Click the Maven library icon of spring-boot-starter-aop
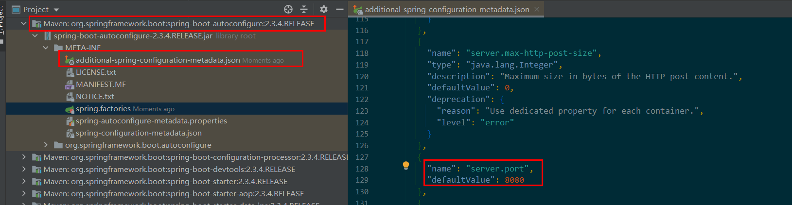792x205 pixels. [x=36, y=194]
